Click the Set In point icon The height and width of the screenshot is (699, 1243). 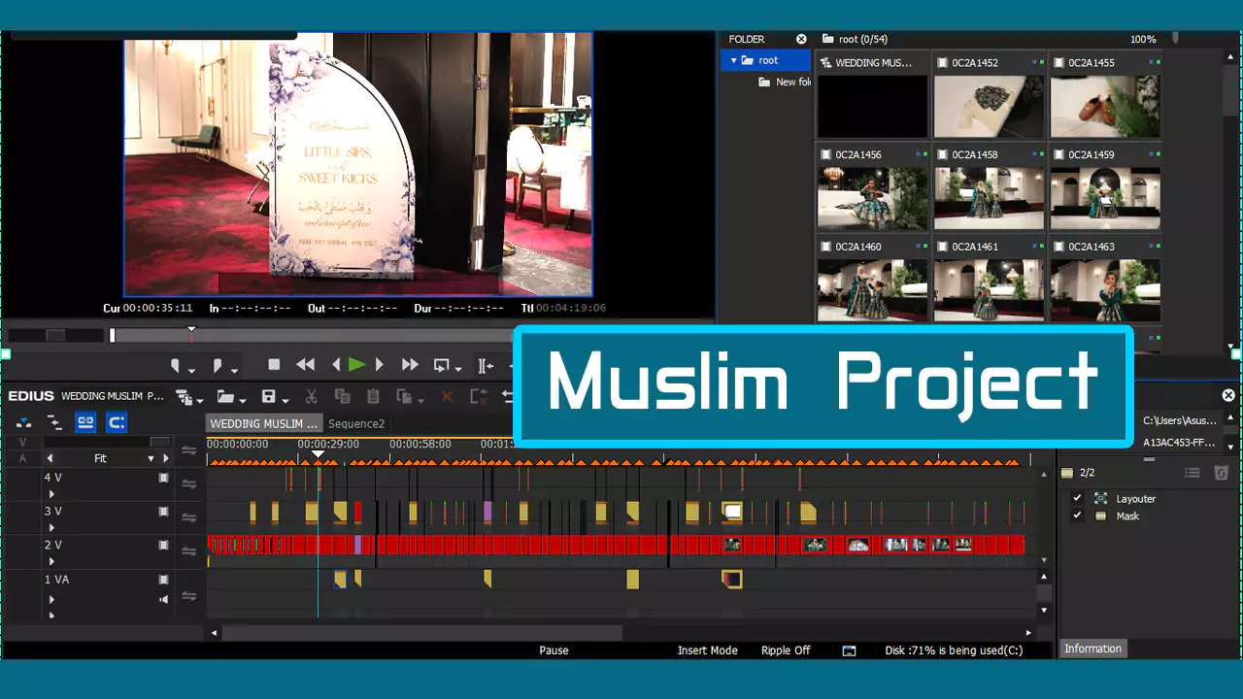[176, 366]
